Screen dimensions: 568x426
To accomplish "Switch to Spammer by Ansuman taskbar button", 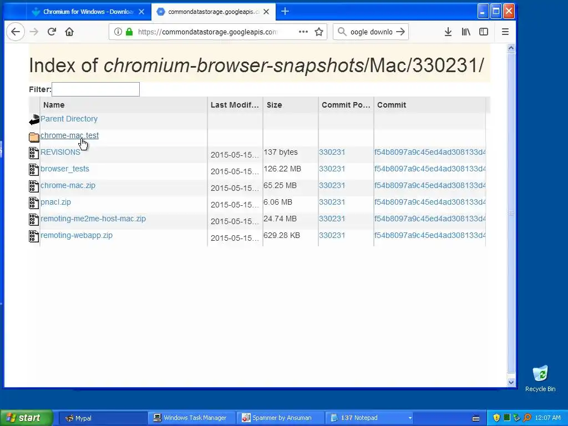I will click(280, 418).
